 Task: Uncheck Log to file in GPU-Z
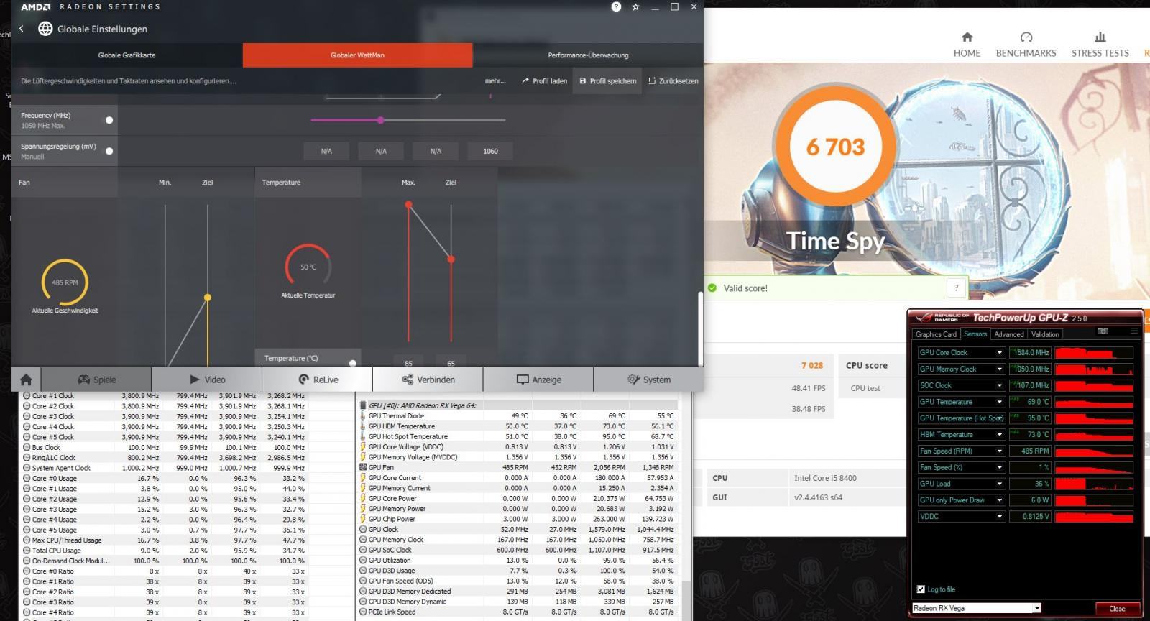[921, 589]
